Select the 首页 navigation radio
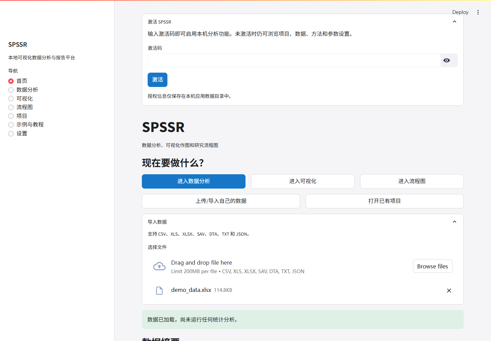The width and height of the screenshot is (491, 341). (x=11, y=81)
